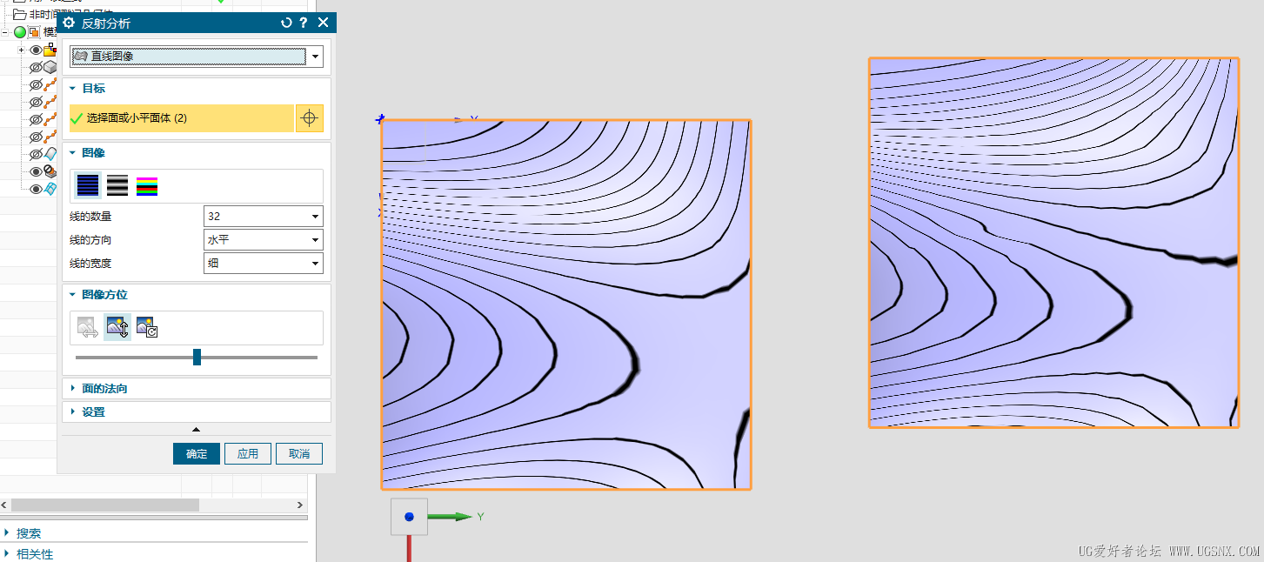Click the image orientation slider handle

(x=197, y=357)
